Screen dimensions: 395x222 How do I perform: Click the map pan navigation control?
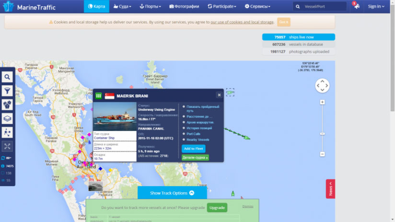322,86
